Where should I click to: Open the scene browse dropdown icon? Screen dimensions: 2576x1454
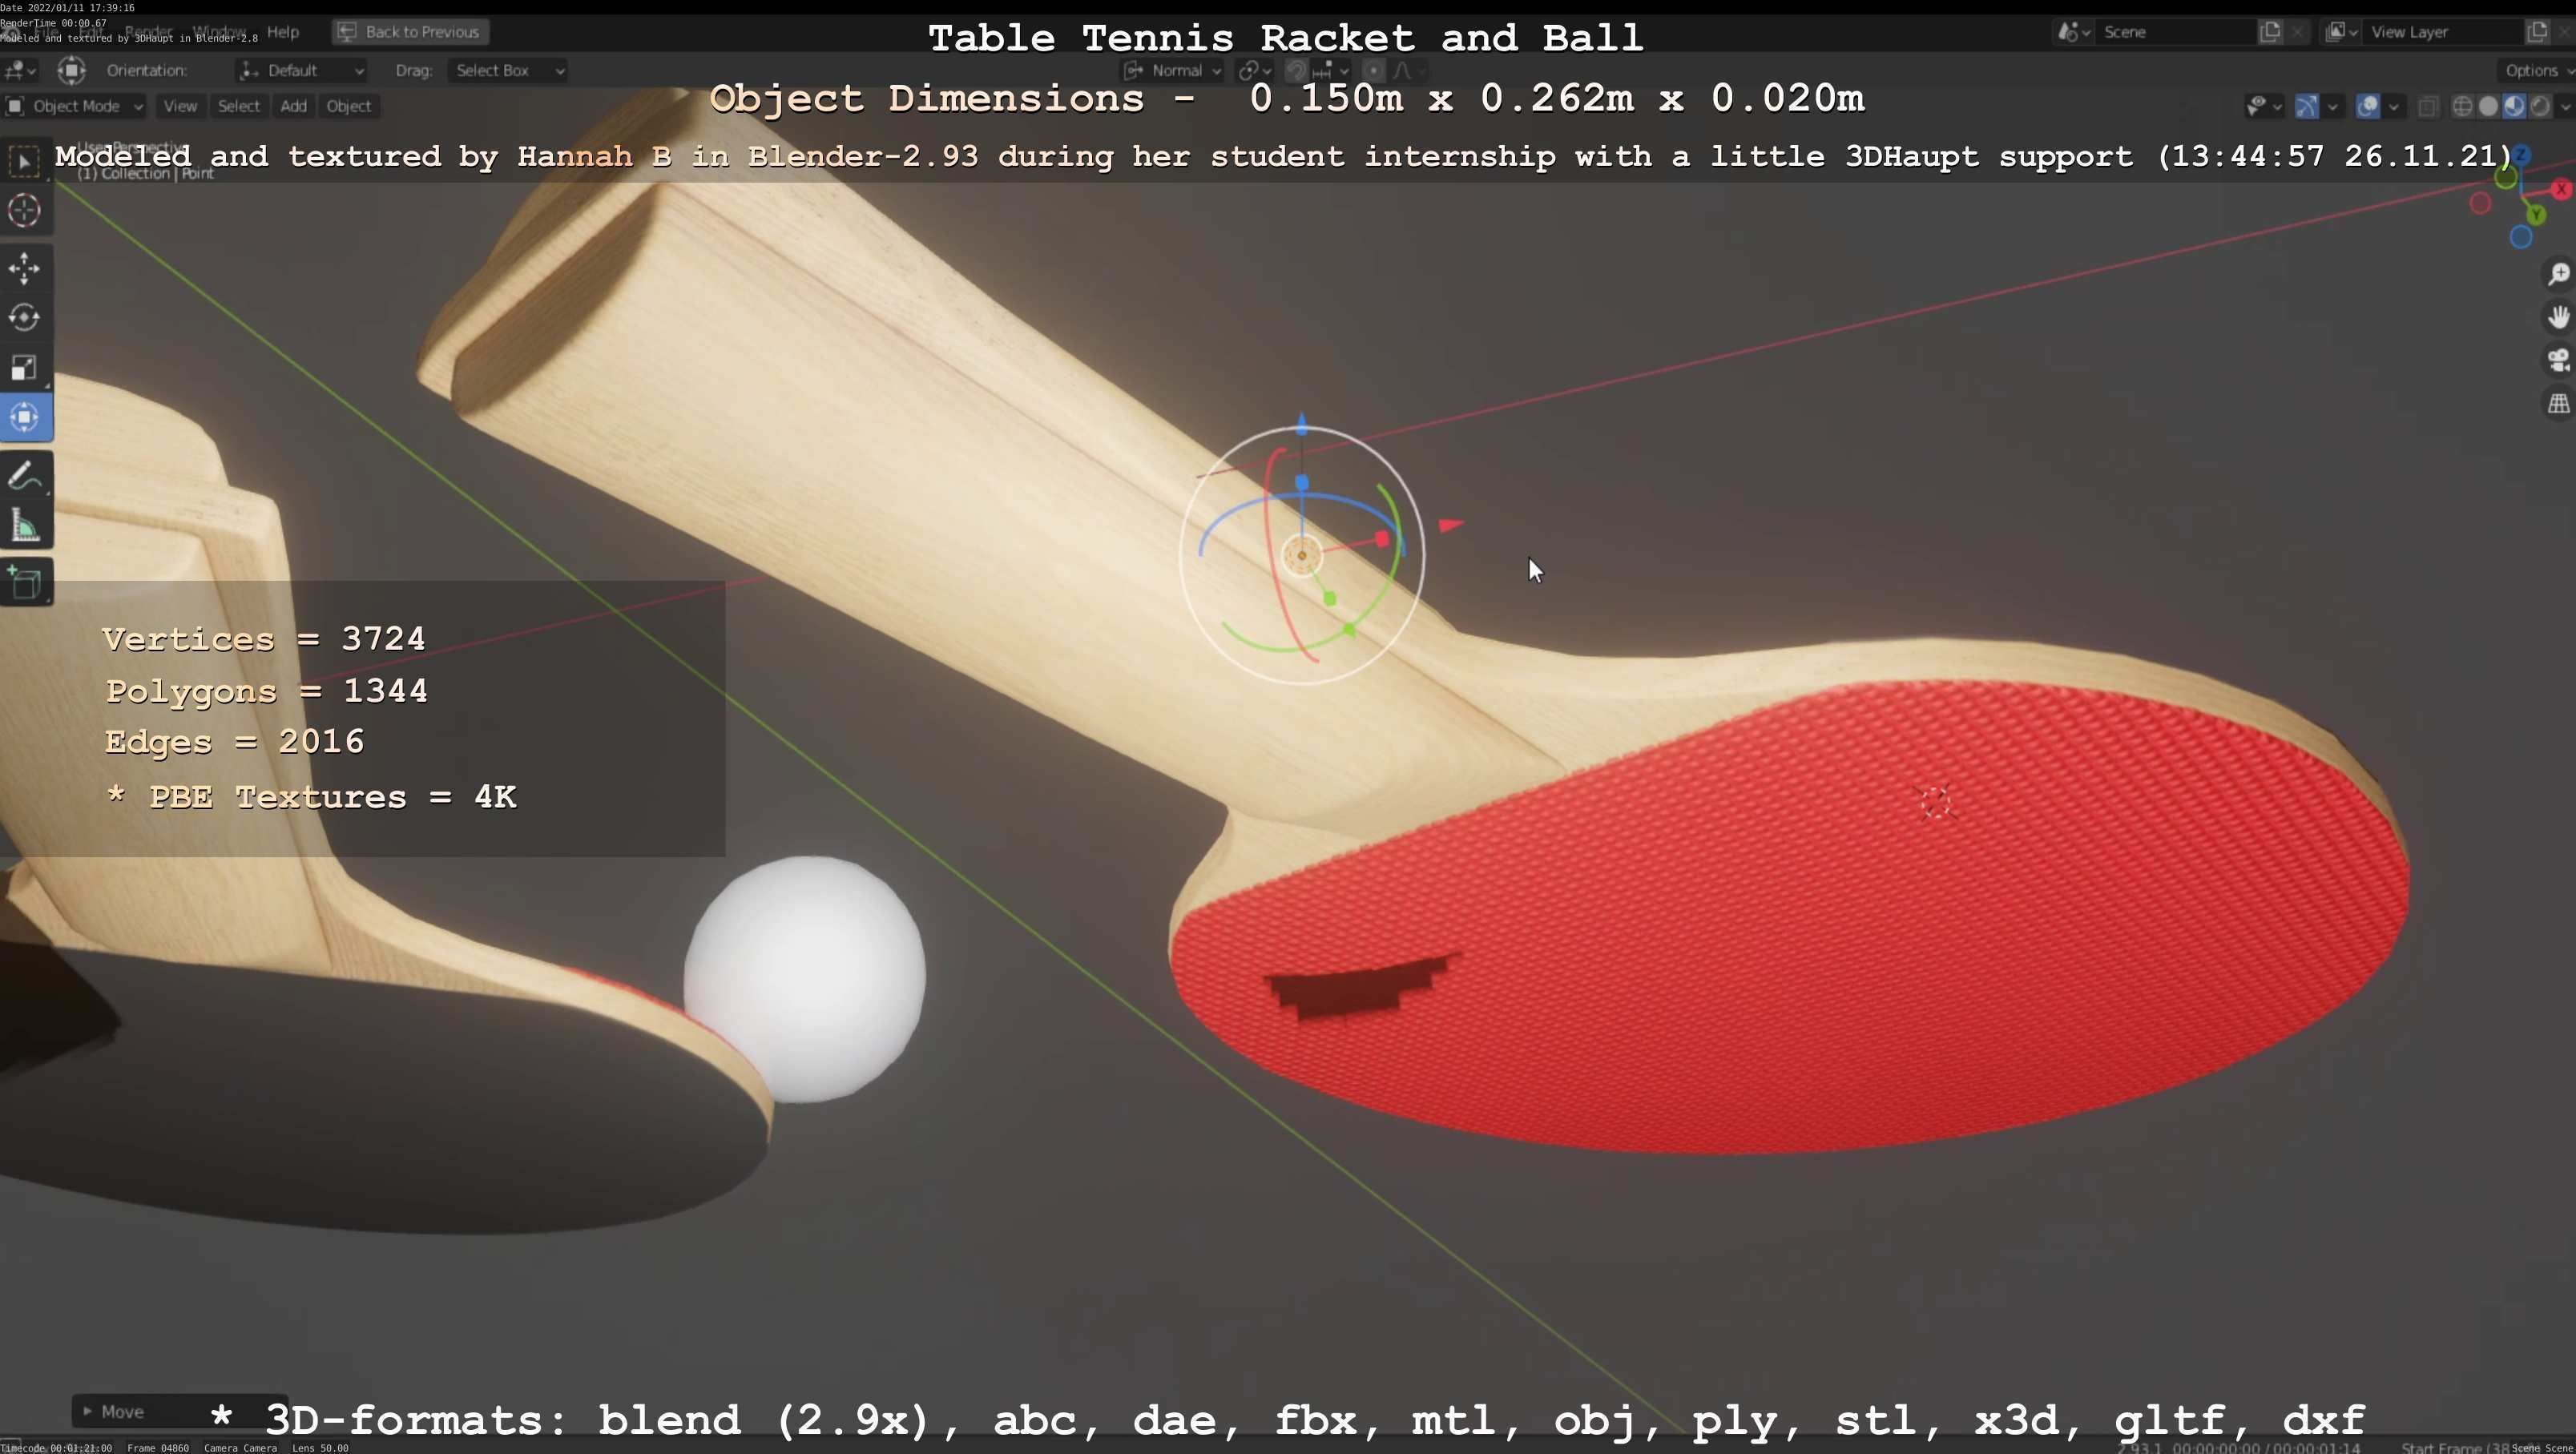2073,32
